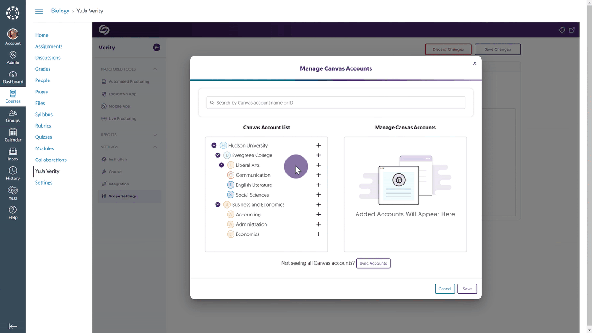Image resolution: width=592 pixels, height=333 pixels.
Task: Add the Economics account using plus icon
Action: pyautogui.click(x=318, y=234)
